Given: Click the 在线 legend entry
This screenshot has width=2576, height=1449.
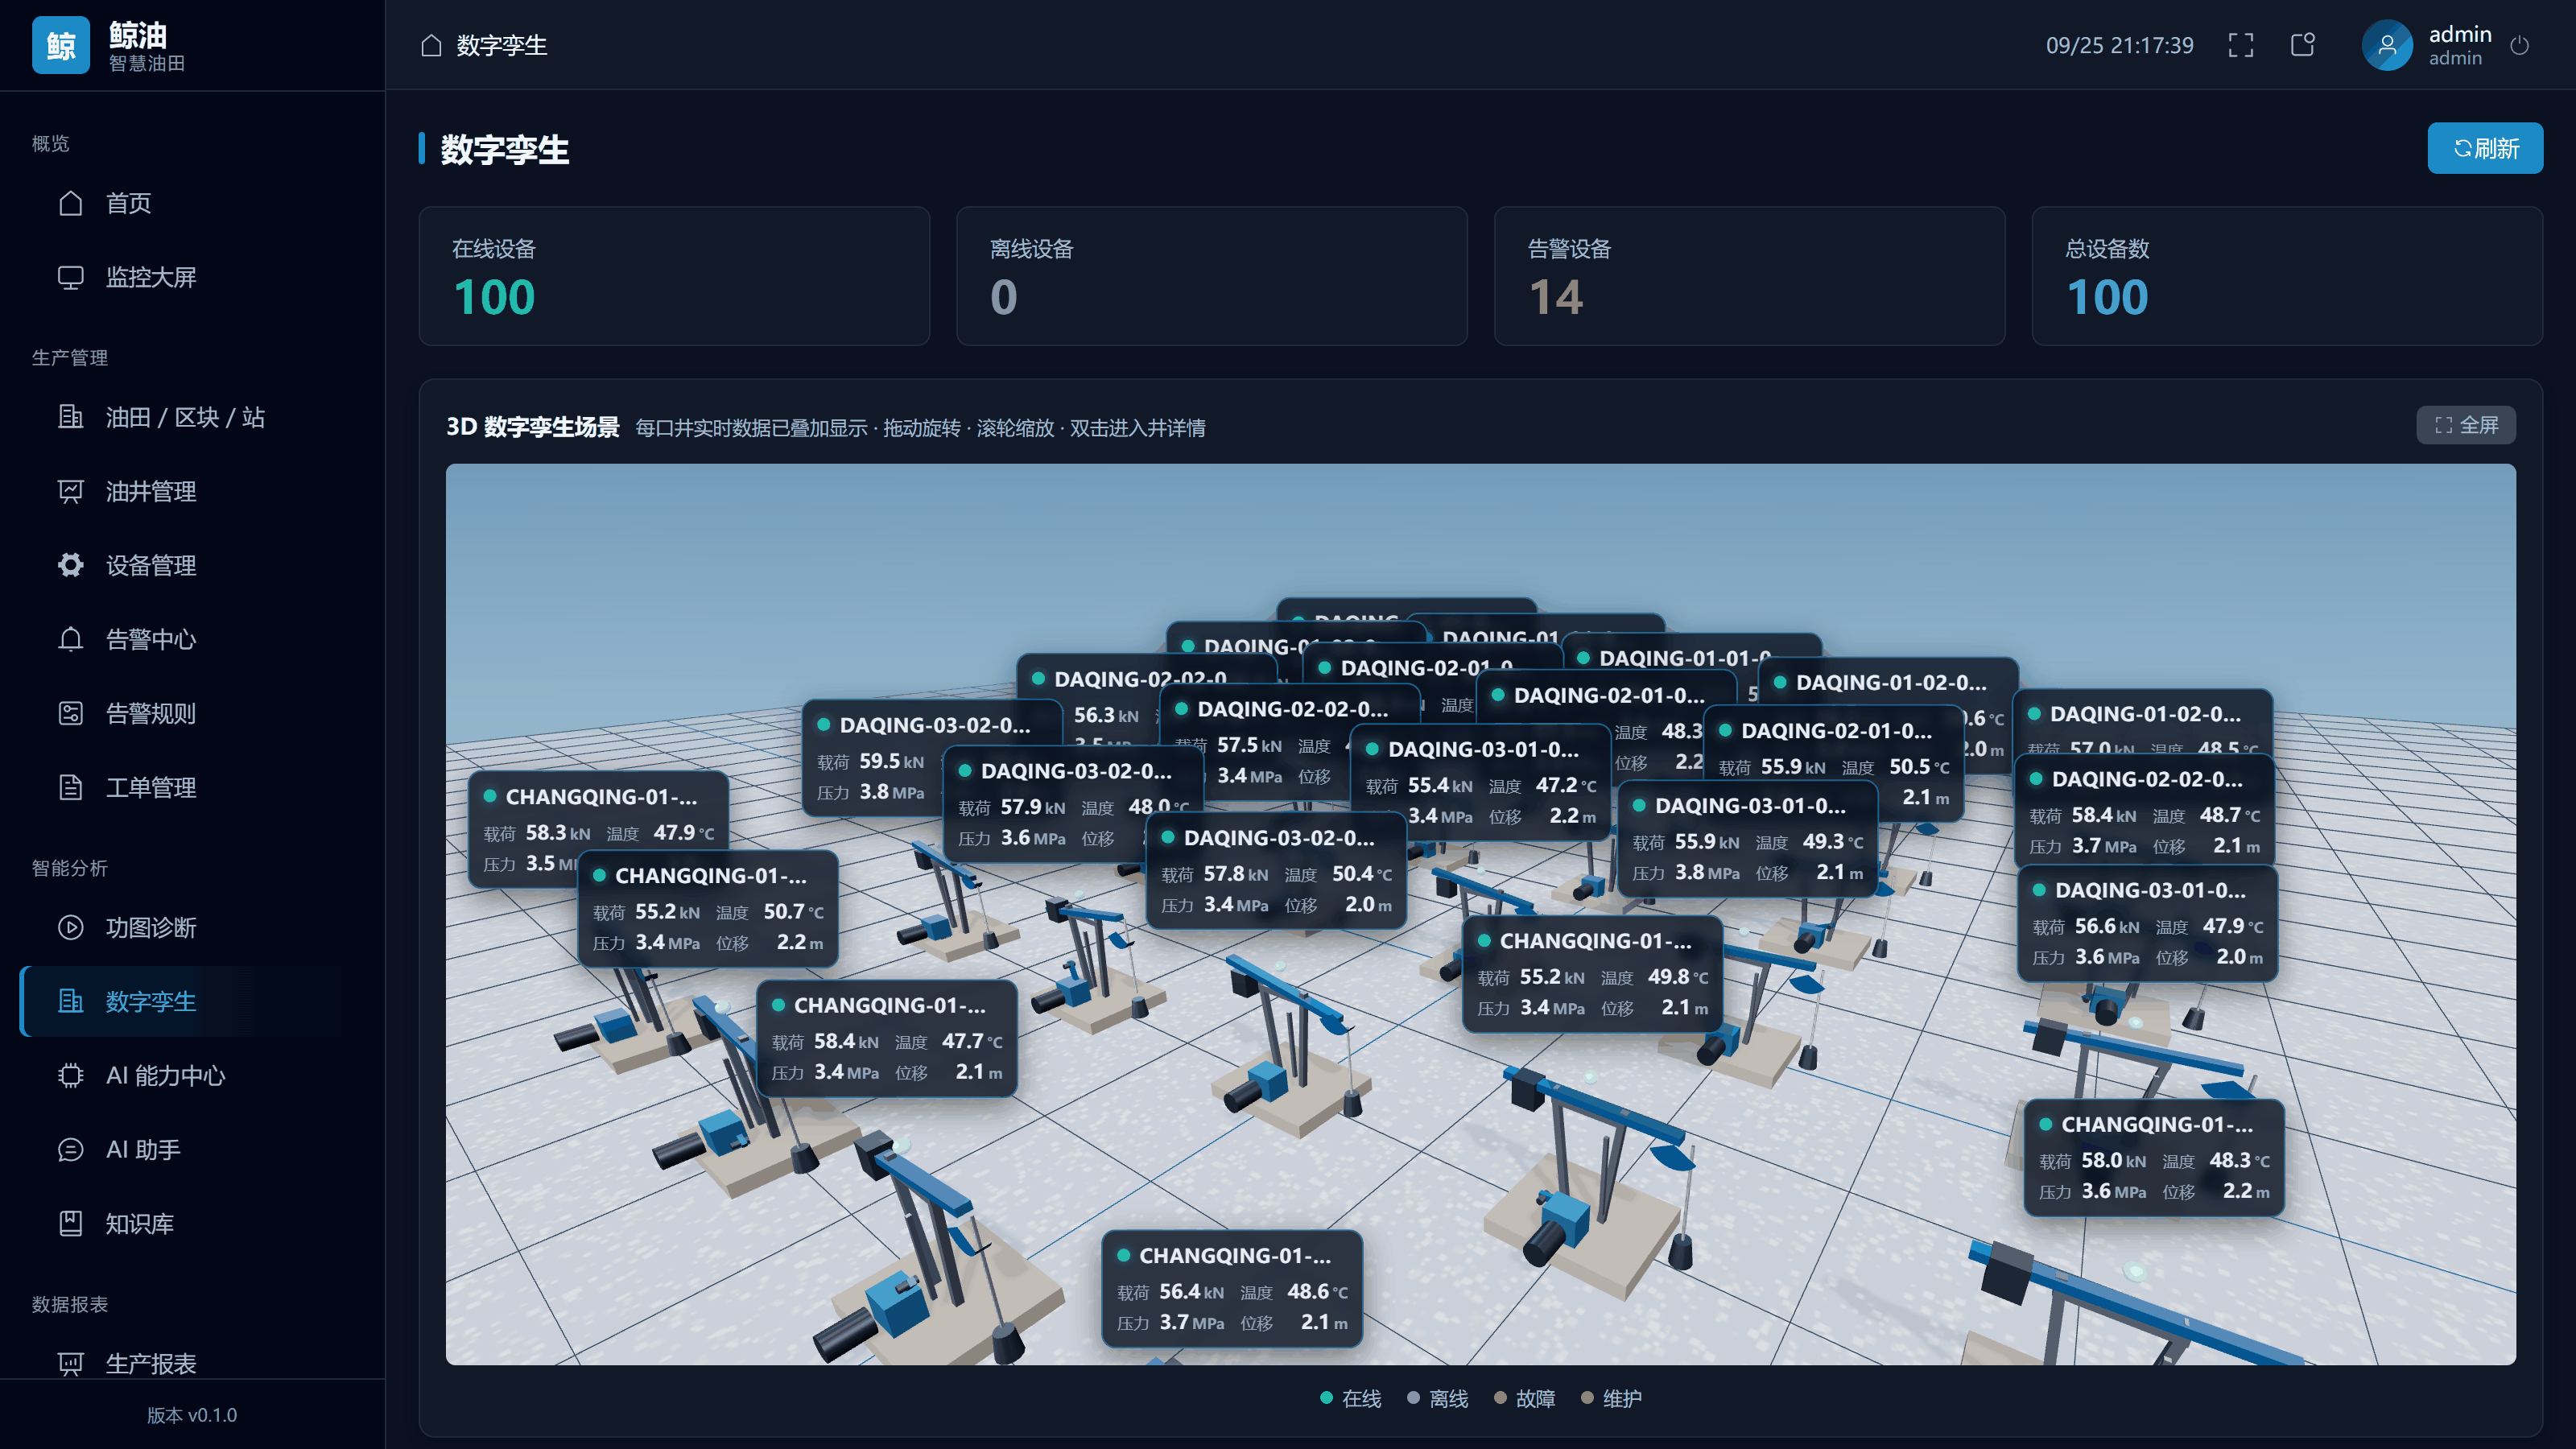Looking at the screenshot, I should (1351, 1398).
